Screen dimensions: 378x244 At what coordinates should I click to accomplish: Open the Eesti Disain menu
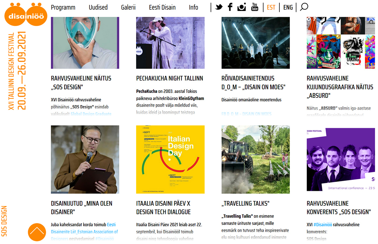162,7
